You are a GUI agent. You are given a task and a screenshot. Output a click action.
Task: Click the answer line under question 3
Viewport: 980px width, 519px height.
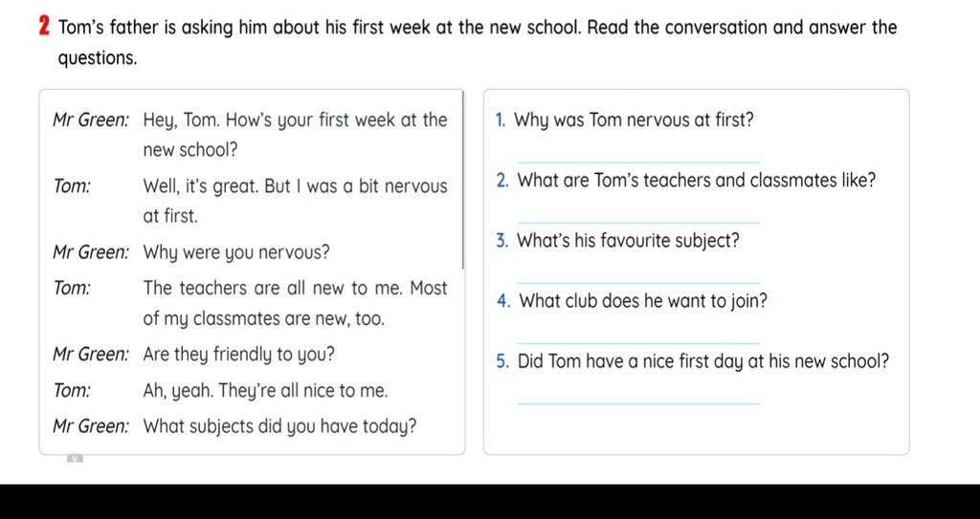pyautogui.click(x=638, y=283)
